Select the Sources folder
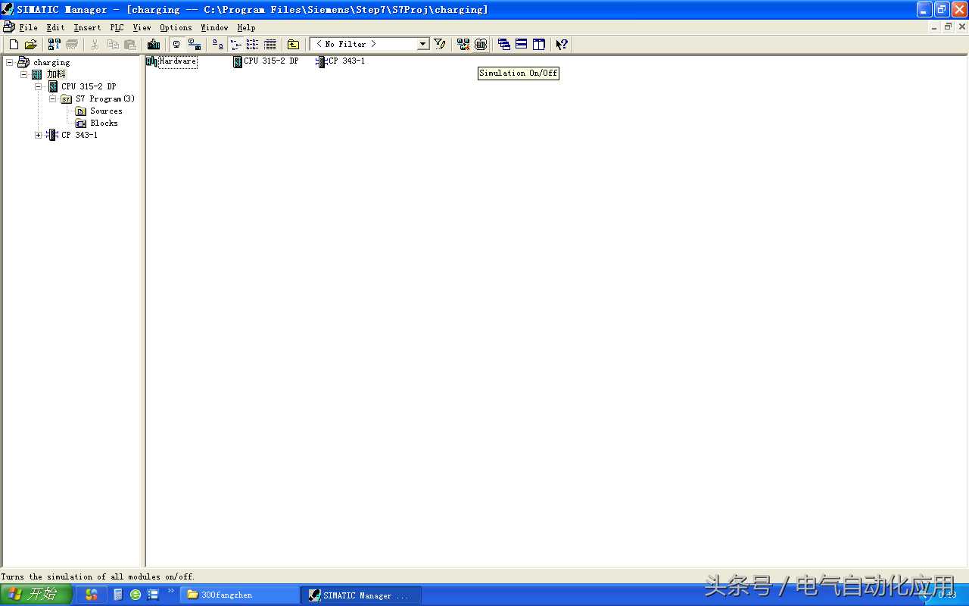The image size is (969, 606). pyautogui.click(x=106, y=111)
